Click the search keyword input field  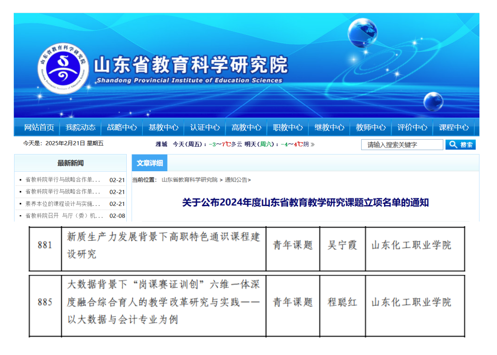(402, 145)
